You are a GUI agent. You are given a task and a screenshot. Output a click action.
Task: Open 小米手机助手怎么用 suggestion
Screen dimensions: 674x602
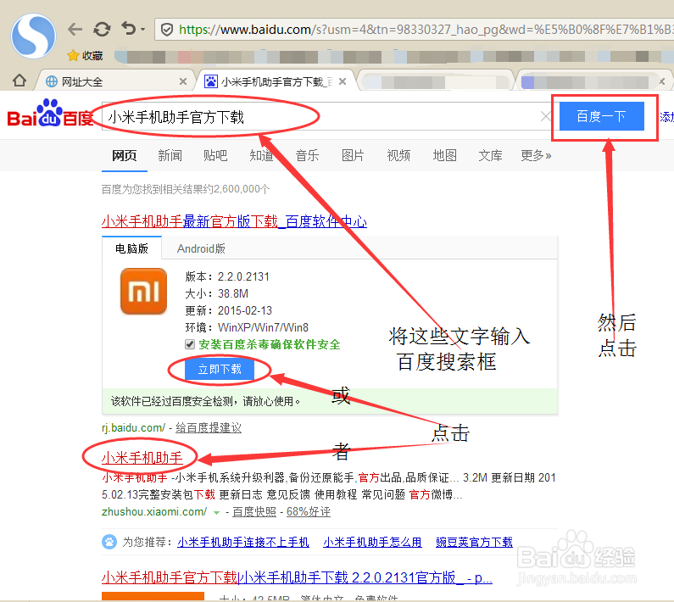[x=373, y=543]
